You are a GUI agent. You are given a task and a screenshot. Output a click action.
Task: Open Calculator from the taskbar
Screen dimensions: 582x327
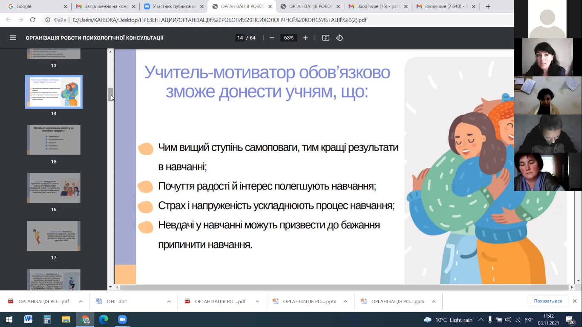tap(47, 319)
